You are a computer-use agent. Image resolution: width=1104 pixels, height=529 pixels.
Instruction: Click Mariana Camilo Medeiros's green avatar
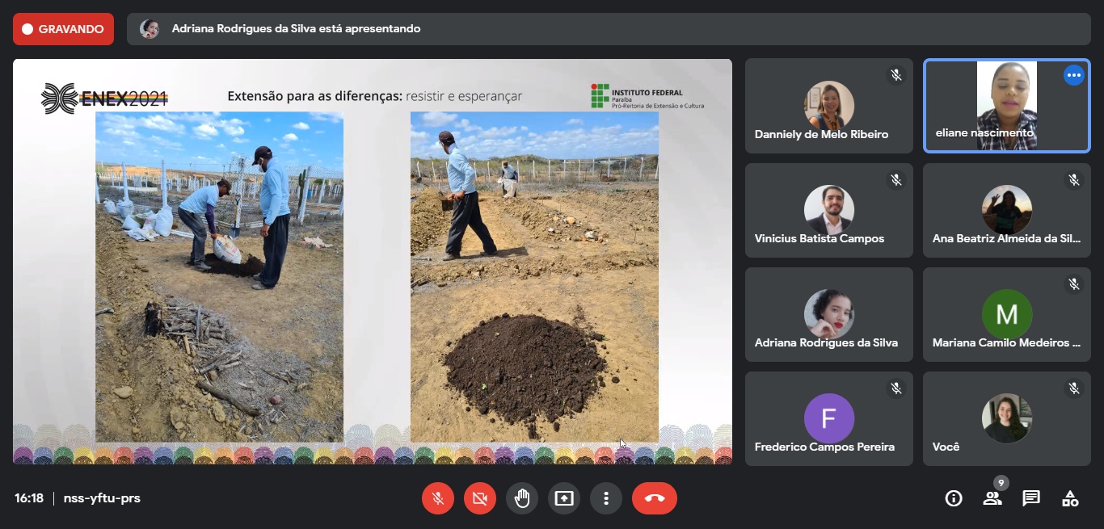[x=1006, y=314]
